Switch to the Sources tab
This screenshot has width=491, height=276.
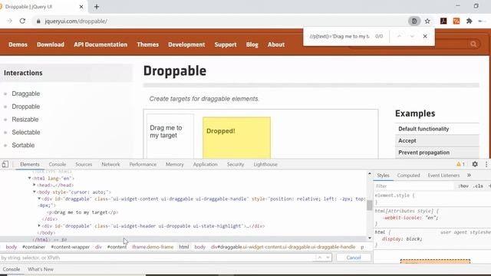click(84, 164)
